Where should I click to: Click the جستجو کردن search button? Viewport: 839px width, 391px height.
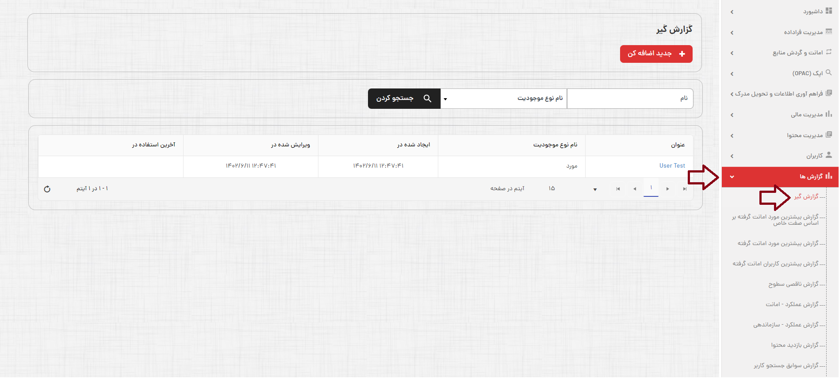tap(404, 99)
